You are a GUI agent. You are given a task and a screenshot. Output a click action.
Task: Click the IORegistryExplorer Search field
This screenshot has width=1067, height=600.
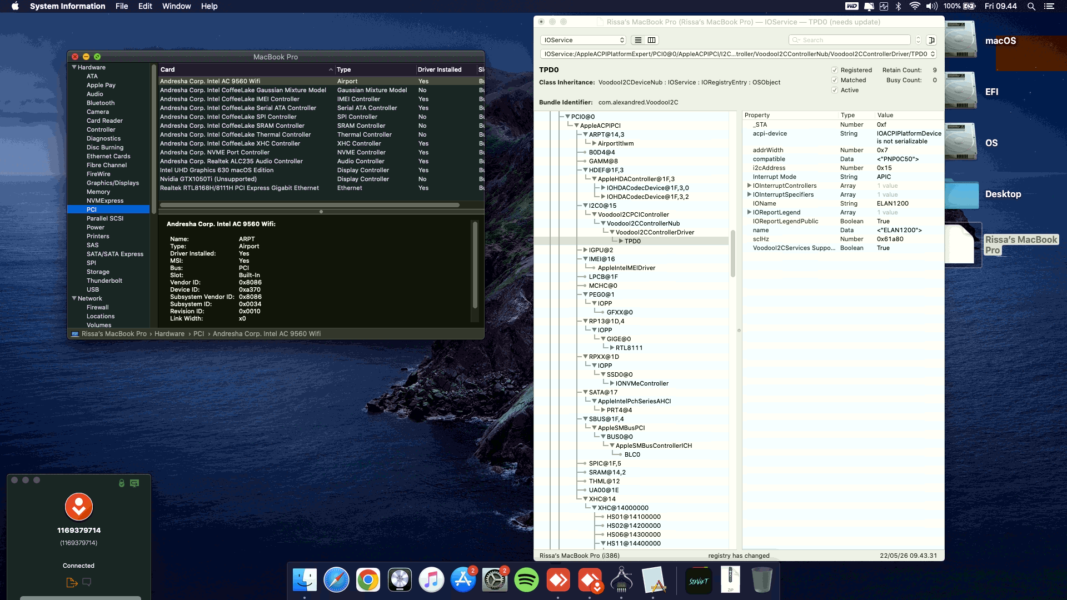(850, 40)
